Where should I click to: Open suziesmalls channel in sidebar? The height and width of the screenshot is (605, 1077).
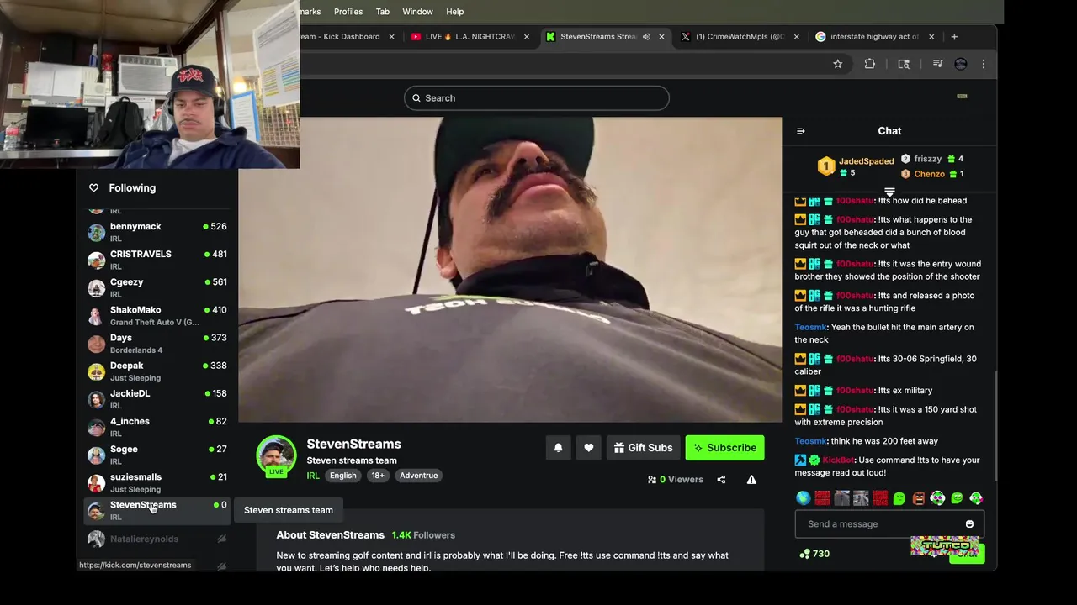pos(157,481)
